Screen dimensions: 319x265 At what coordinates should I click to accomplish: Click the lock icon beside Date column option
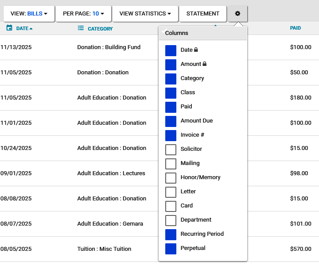(x=196, y=50)
